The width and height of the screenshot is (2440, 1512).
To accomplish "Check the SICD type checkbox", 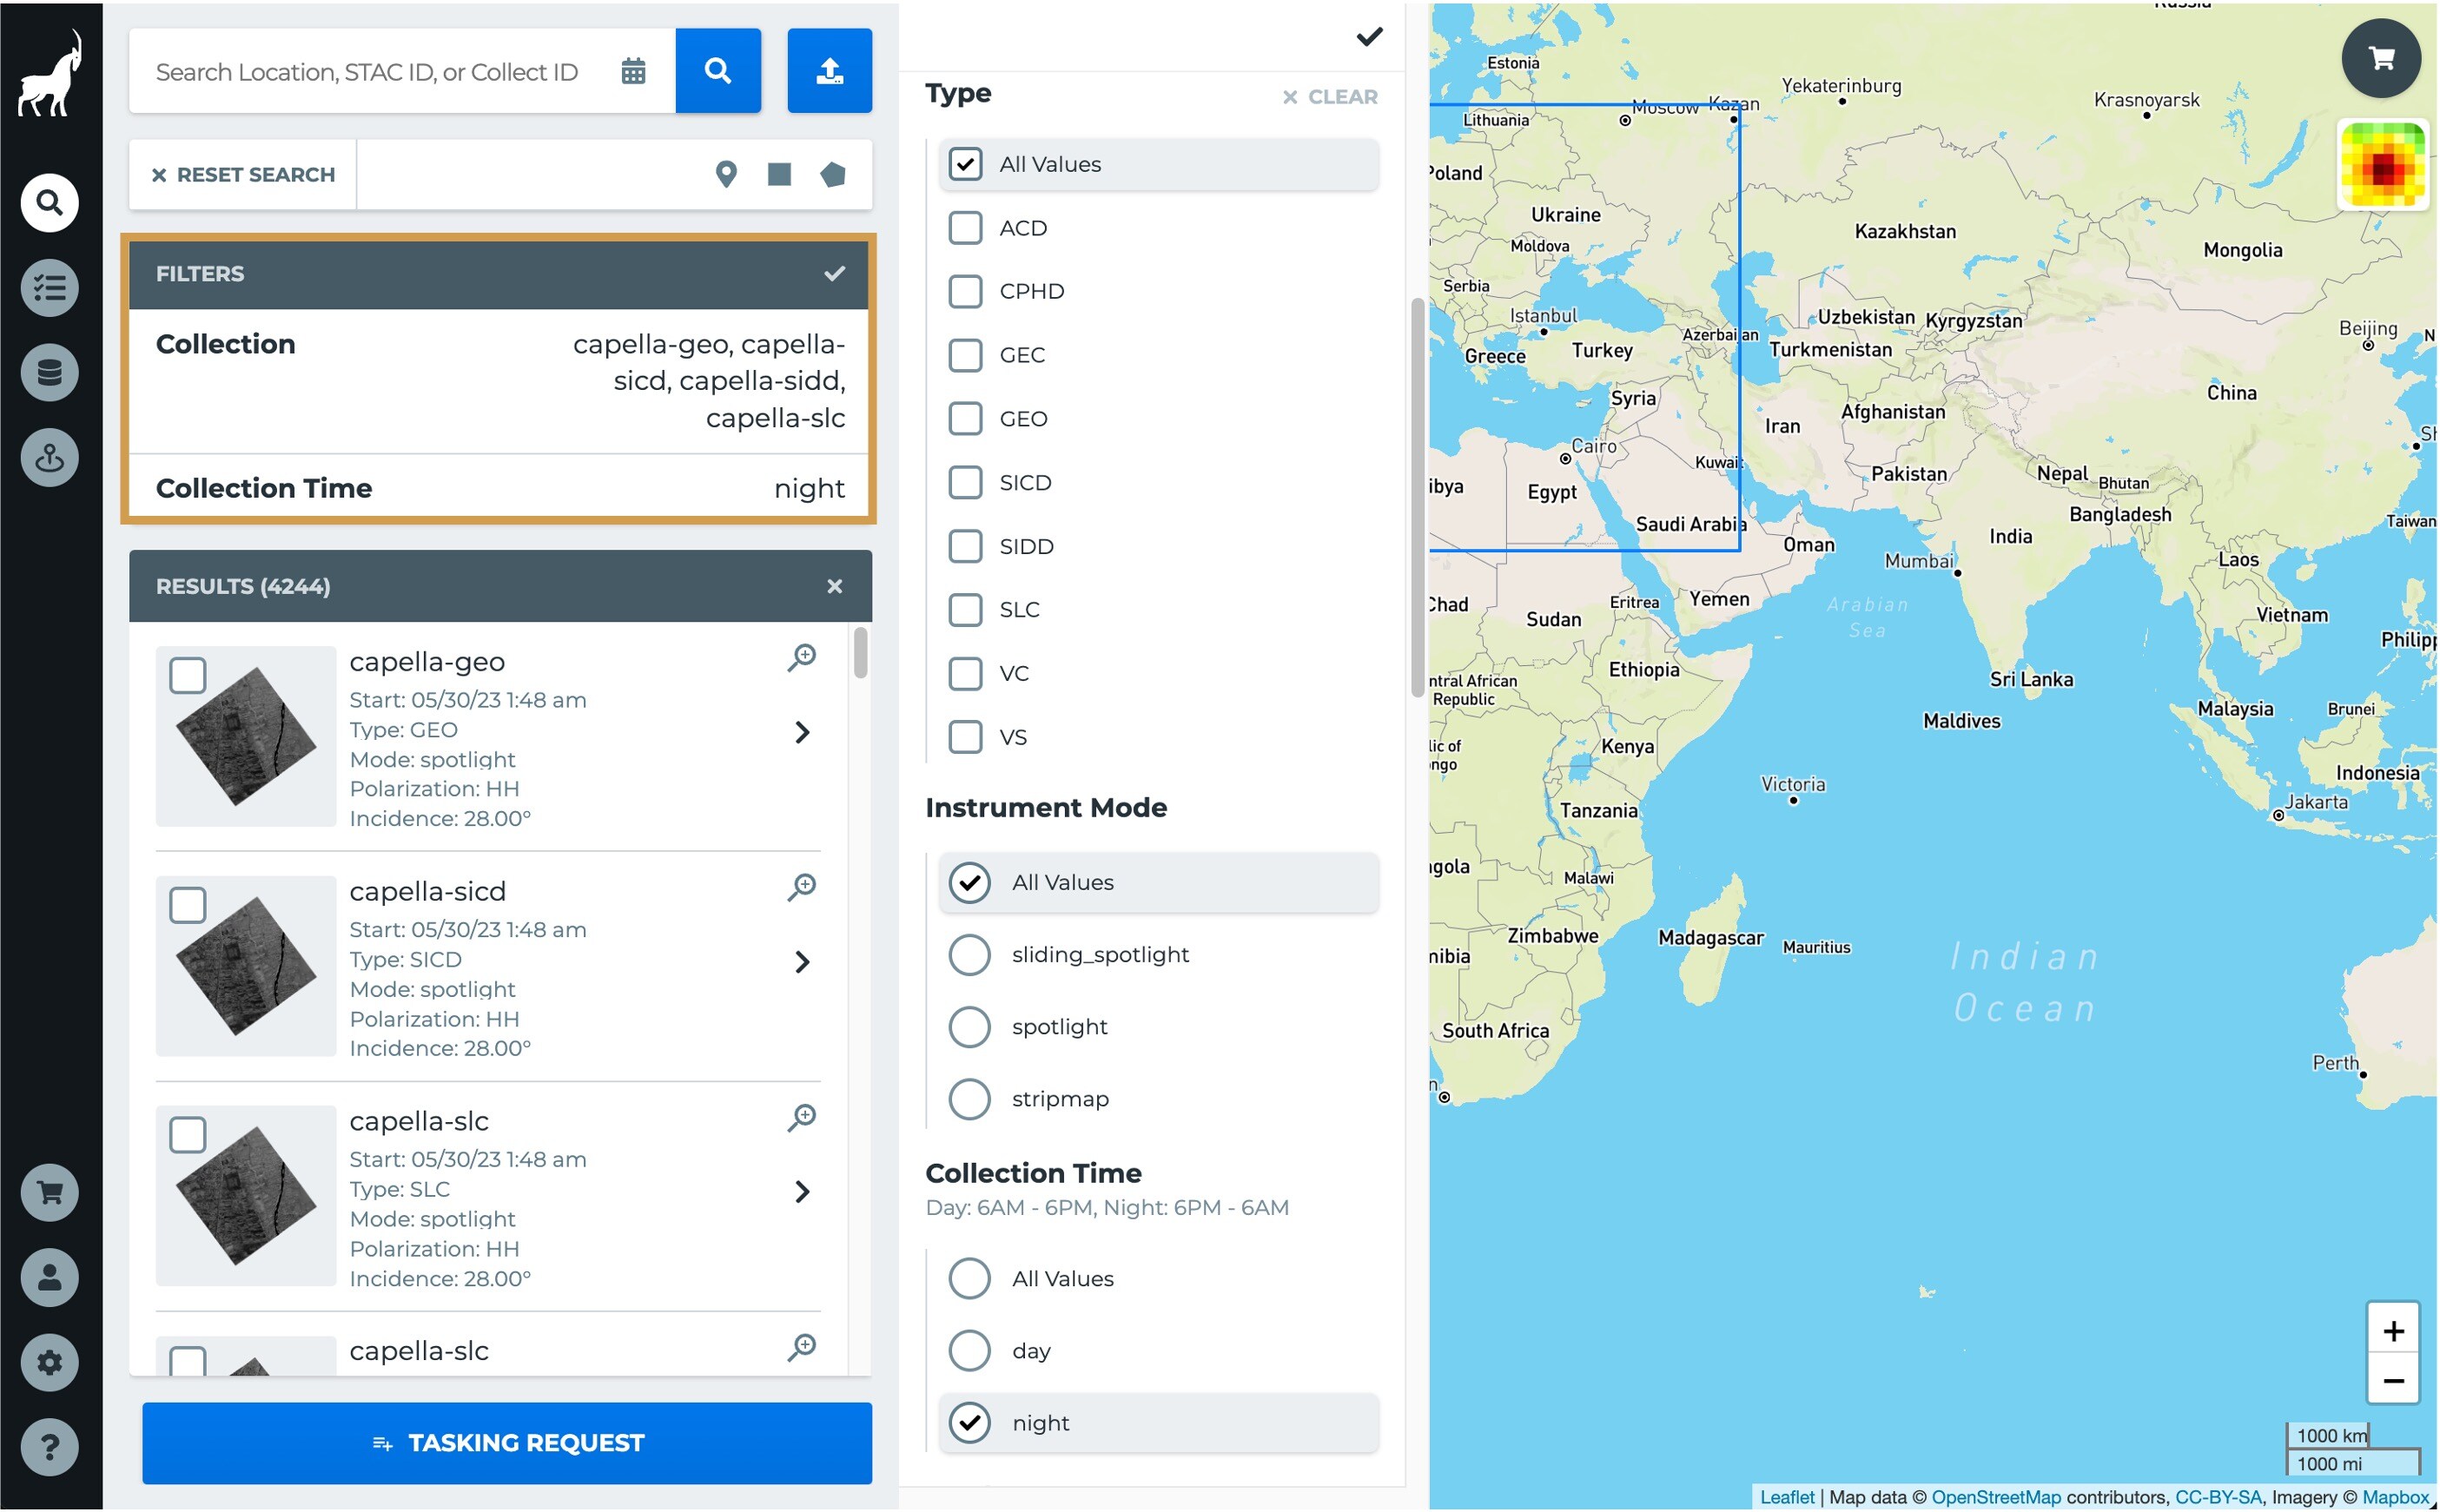I will pyautogui.click(x=965, y=483).
